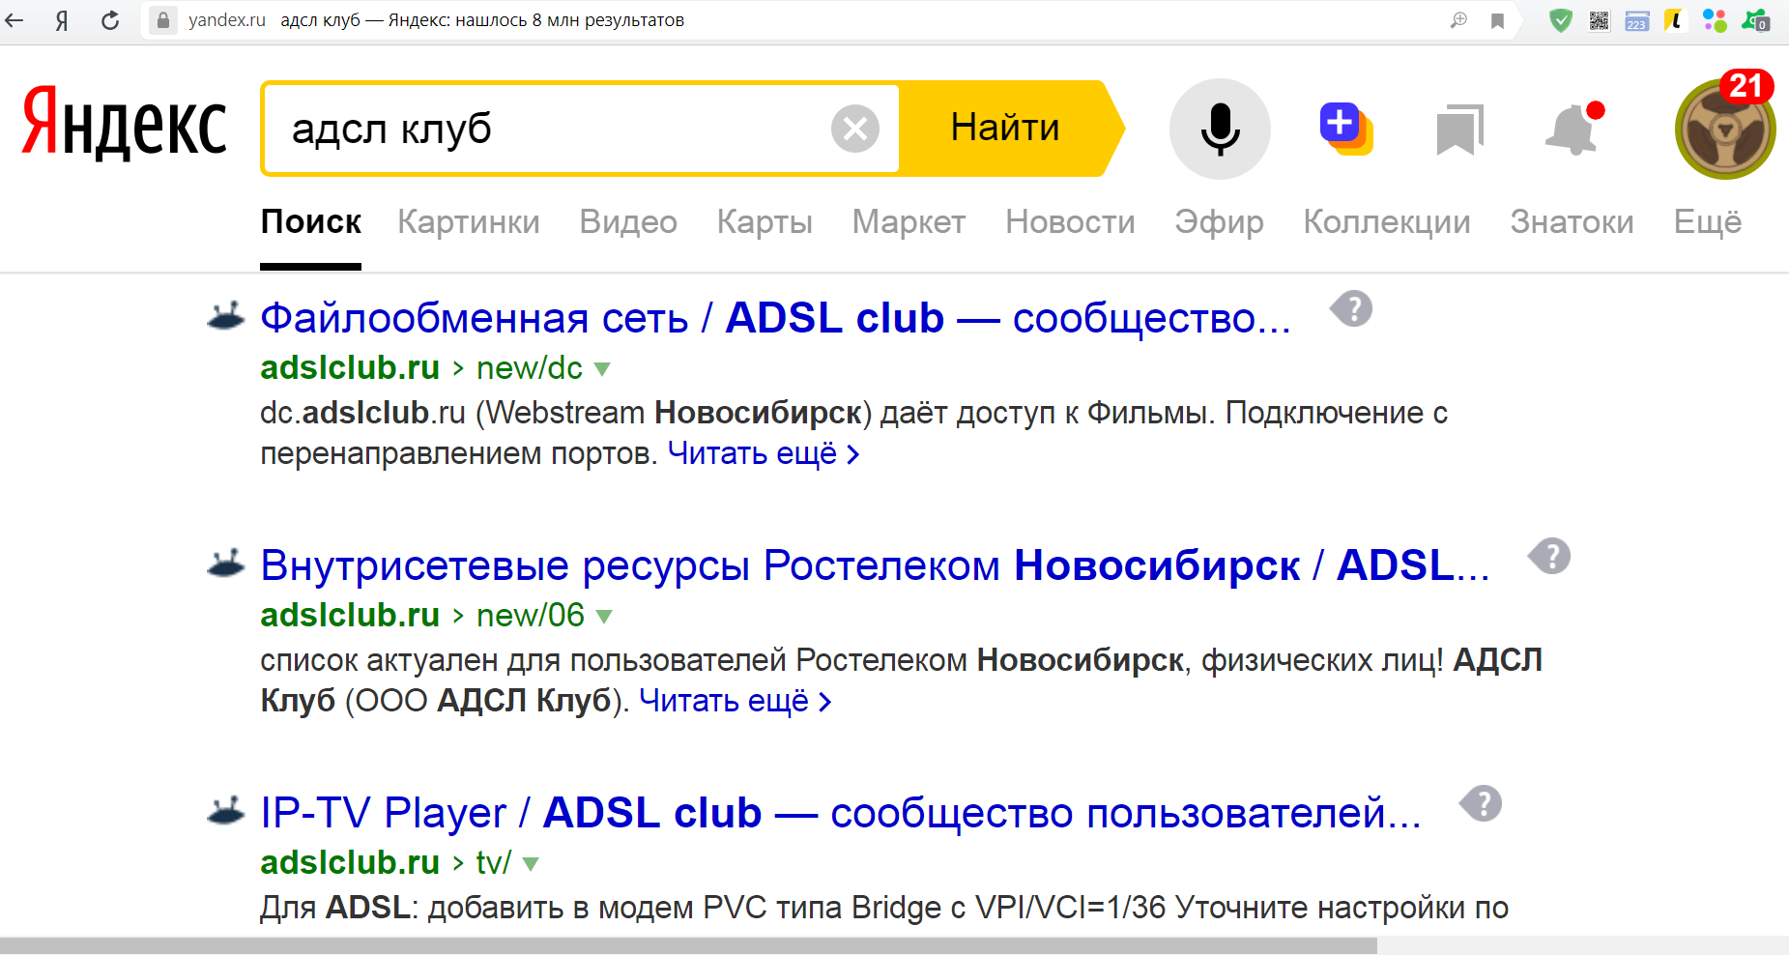Image resolution: width=1789 pixels, height=955 pixels.
Task: Open user profile avatar with 21 badge
Action: 1724,130
